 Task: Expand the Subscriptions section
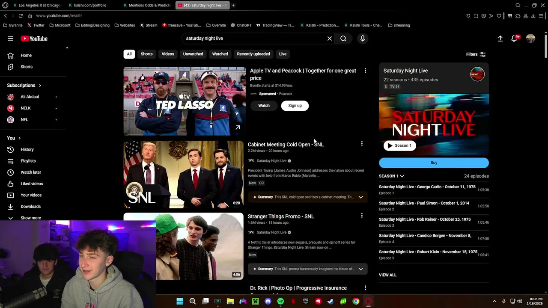click(24, 86)
